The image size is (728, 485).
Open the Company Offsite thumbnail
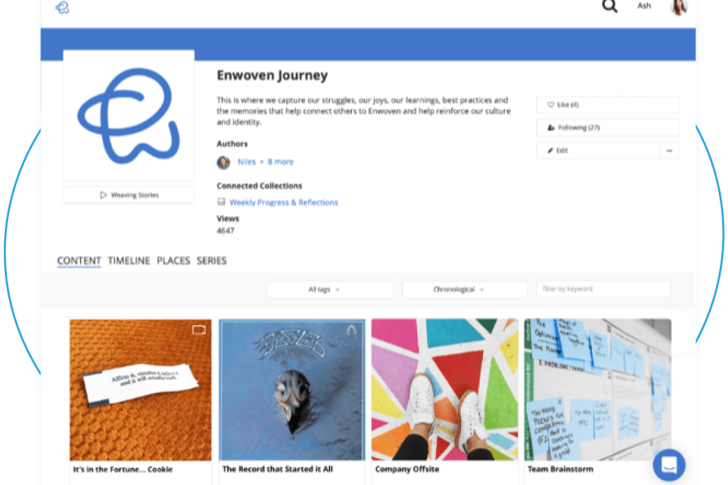tap(444, 390)
